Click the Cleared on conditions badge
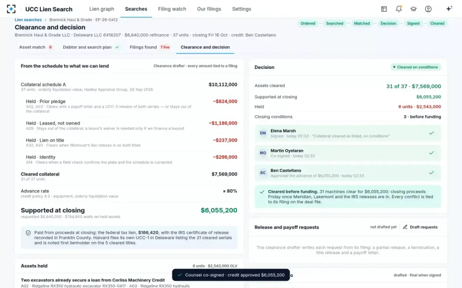The height and width of the screenshot is (288, 462). pos(415,67)
